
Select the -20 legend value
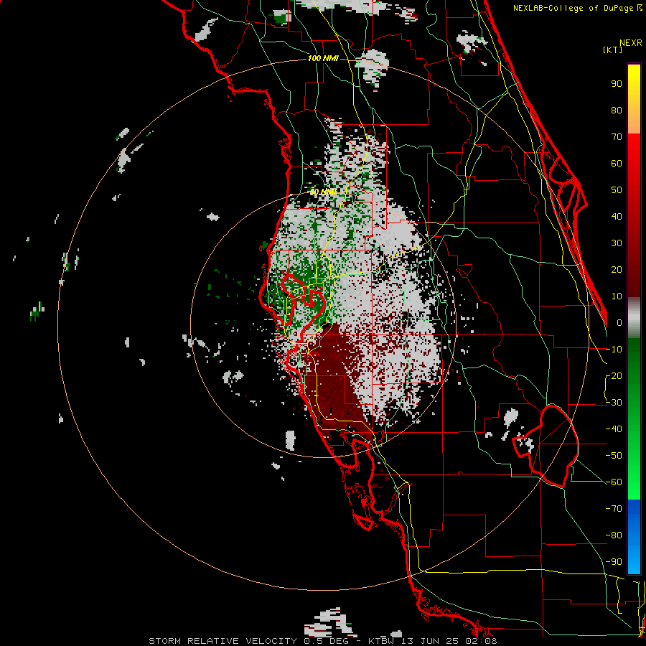point(614,376)
